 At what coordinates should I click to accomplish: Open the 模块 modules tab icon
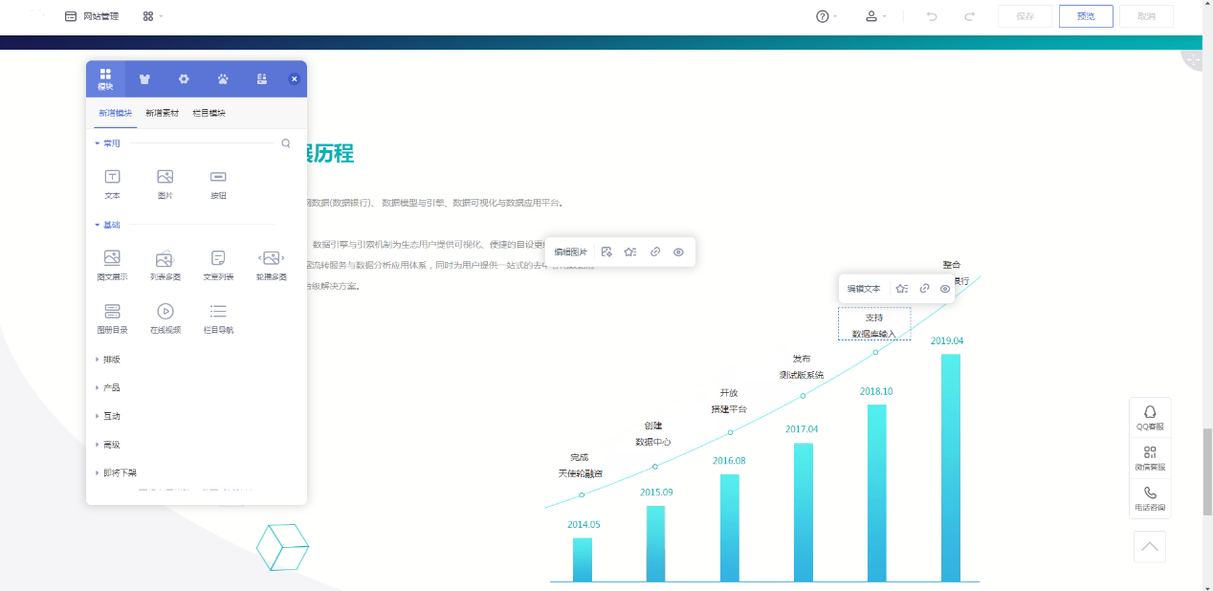click(x=105, y=79)
